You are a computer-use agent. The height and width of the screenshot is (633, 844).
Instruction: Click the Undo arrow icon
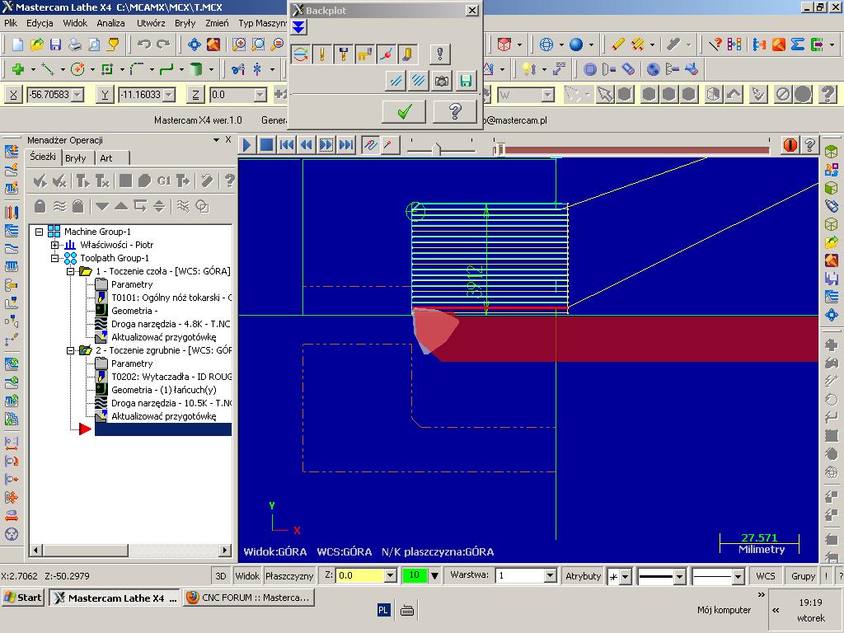(143, 45)
